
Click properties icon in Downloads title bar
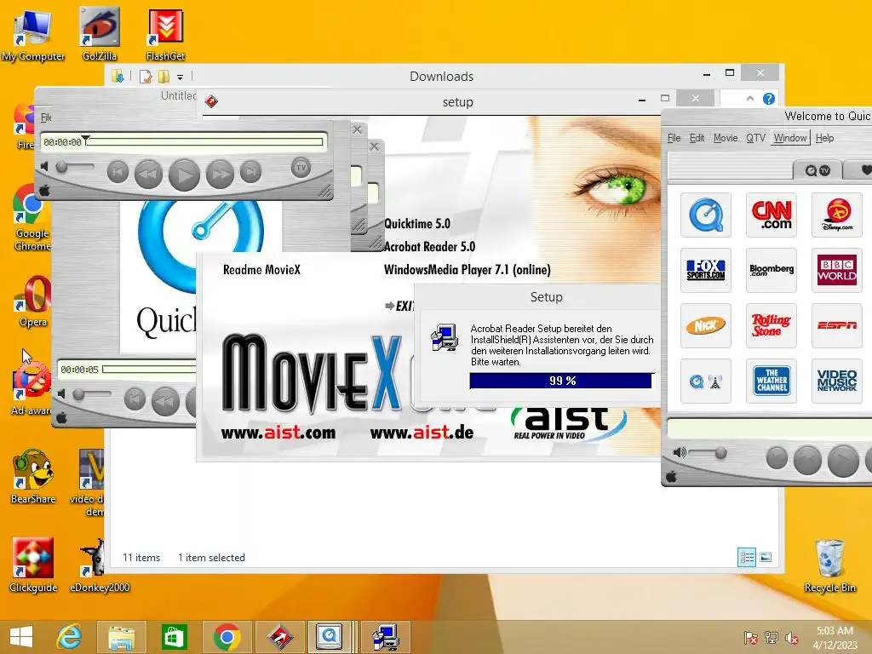[145, 76]
